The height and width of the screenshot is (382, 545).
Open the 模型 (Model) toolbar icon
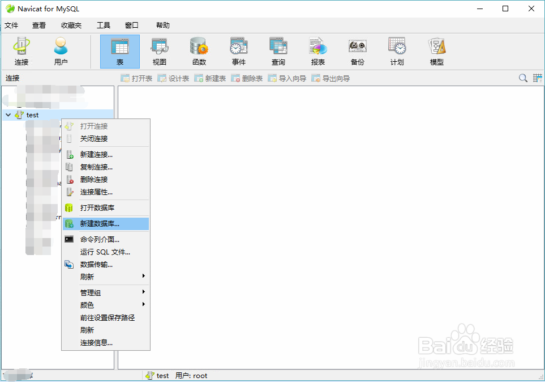click(437, 52)
